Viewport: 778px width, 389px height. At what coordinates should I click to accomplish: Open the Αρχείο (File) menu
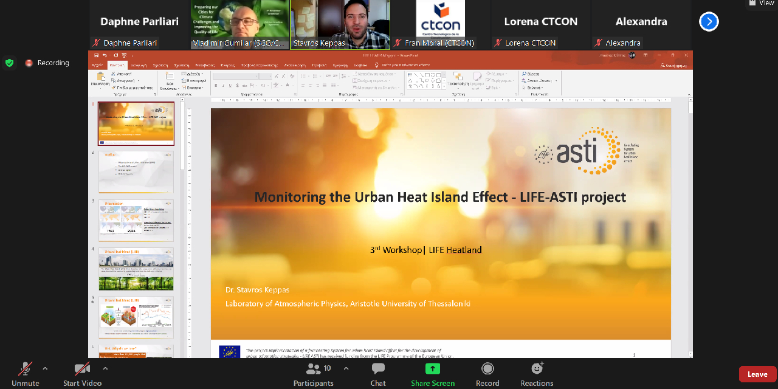[97, 66]
